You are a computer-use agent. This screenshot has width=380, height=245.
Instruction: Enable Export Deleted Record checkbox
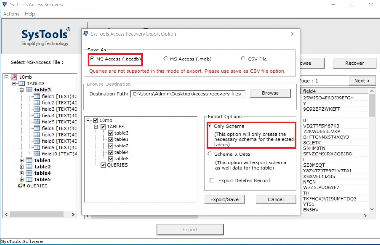click(212, 180)
